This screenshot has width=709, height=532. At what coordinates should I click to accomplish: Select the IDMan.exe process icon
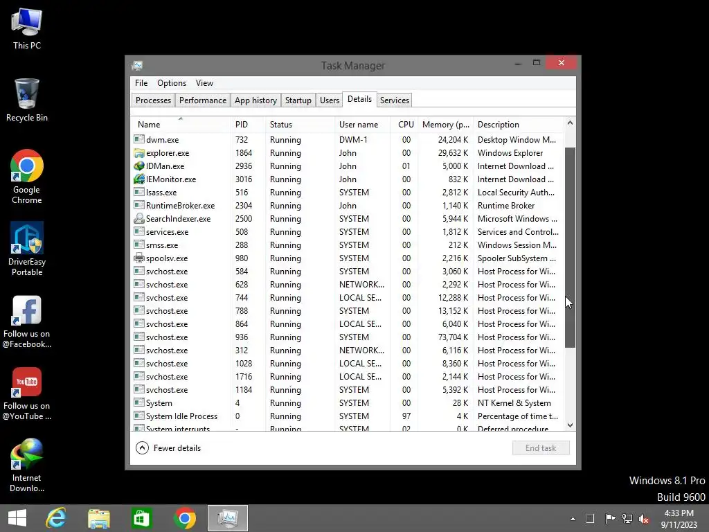pyautogui.click(x=138, y=166)
